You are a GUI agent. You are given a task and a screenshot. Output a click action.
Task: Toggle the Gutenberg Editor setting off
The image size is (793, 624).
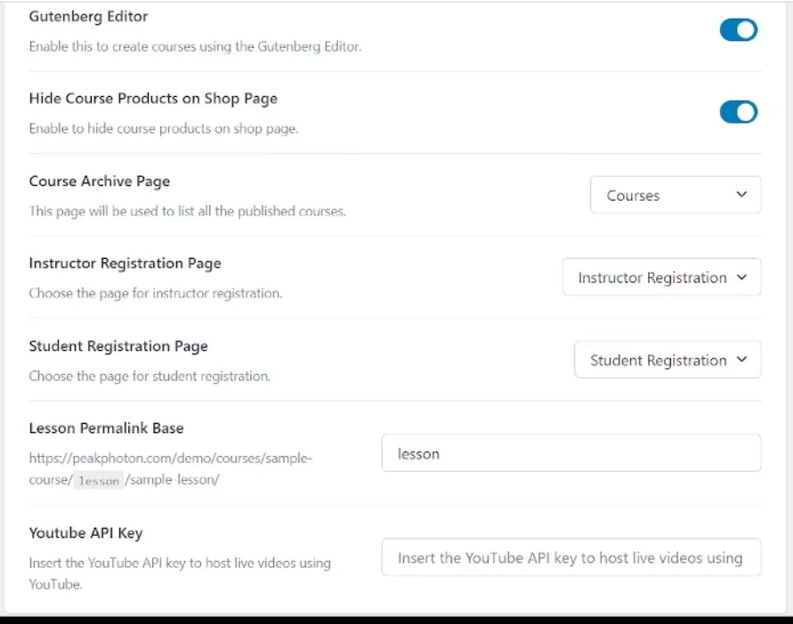coord(738,29)
